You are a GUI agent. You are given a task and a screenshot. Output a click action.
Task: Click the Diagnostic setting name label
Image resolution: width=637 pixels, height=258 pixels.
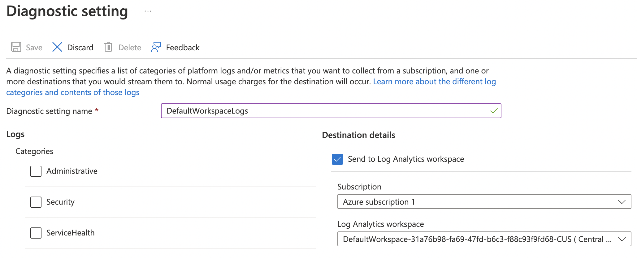tap(49, 111)
